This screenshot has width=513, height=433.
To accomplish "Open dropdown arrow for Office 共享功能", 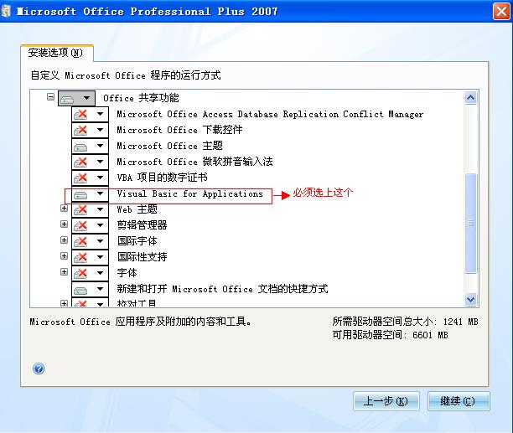I will click(x=86, y=98).
